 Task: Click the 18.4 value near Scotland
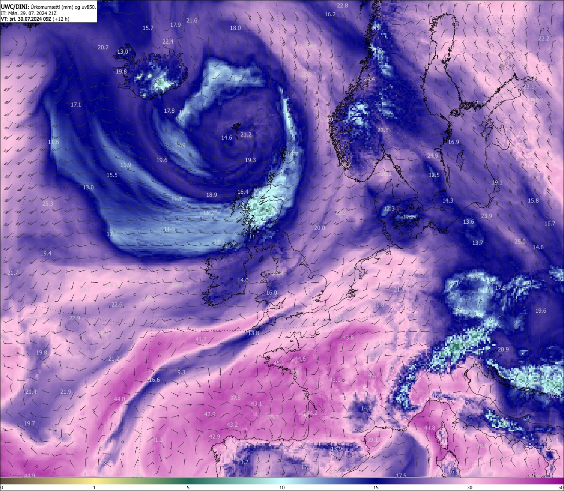pyautogui.click(x=243, y=192)
